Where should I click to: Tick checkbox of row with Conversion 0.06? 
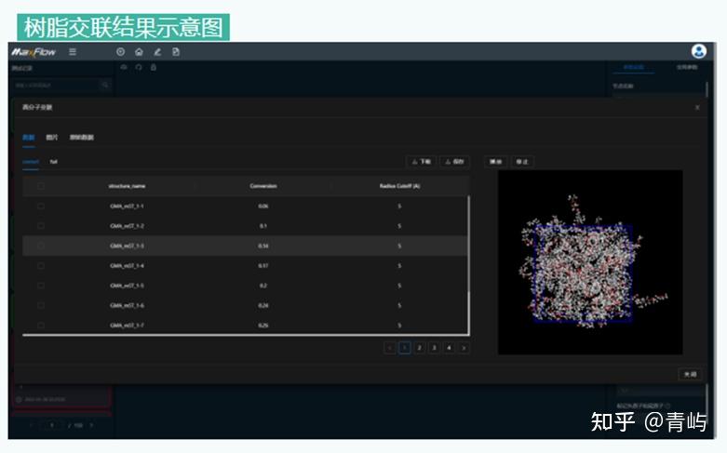click(x=41, y=207)
